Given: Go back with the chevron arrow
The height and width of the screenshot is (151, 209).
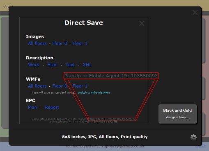Looking at the screenshot, I should 5,7.
